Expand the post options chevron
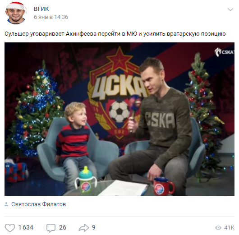 230,9
